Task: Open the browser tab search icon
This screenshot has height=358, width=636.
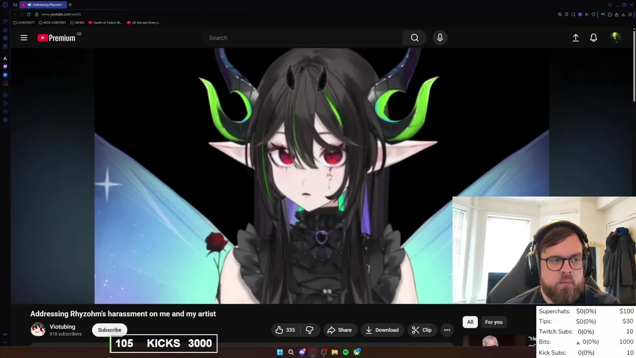Action: (610, 4)
